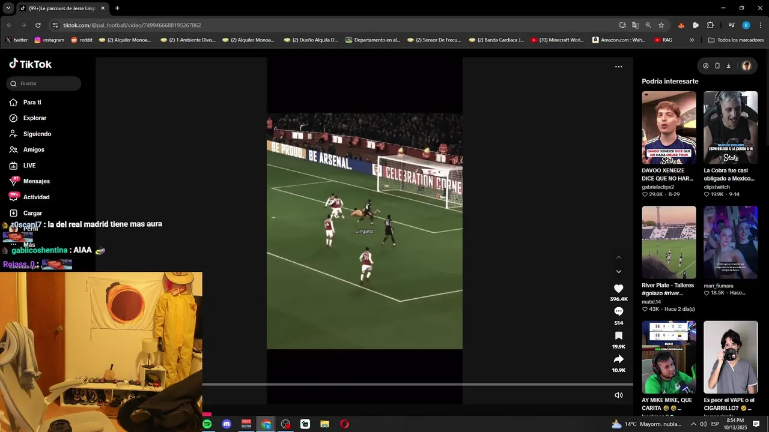The width and height of the screenshot is (769, 432).
Task: Open the Todos los marcadores folder
Action: click(x=736, y=40)
